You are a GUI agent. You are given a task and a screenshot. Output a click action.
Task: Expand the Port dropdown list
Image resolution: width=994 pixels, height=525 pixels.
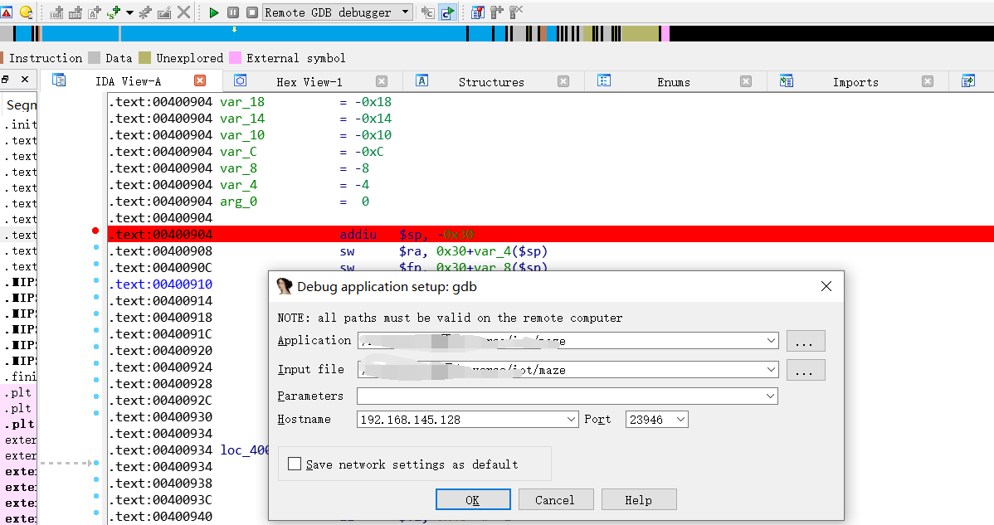pos(680,420)
